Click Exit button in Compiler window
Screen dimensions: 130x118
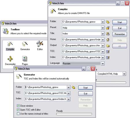click(120, 28)
